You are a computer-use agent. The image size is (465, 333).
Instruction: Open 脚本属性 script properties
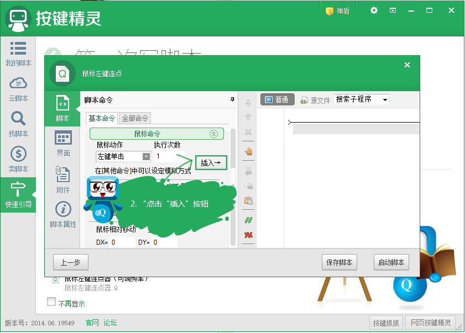tap(63, 215)
